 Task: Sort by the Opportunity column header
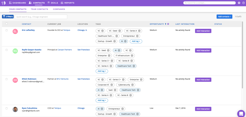(157, 24)
